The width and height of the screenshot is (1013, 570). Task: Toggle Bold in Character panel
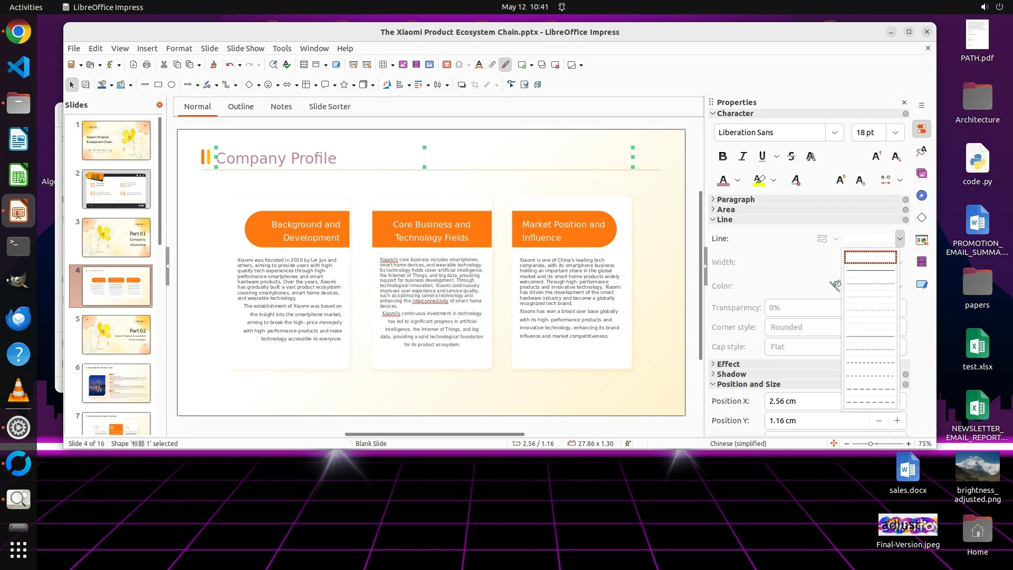[723, 156]
